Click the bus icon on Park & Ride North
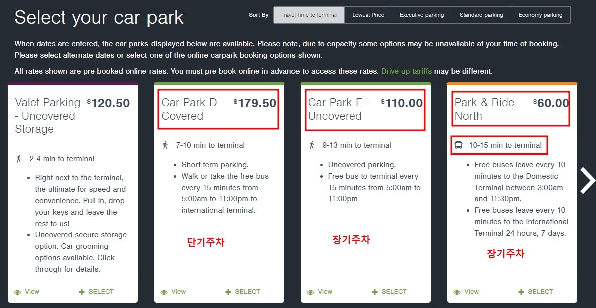This screenshot has width=596, height=308. point(458,145)
